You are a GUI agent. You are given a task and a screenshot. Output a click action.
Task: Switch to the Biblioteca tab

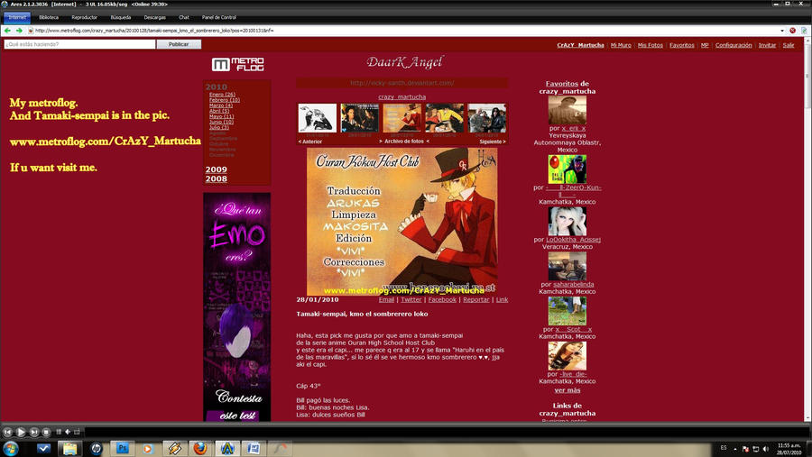[x=49, y=18]
